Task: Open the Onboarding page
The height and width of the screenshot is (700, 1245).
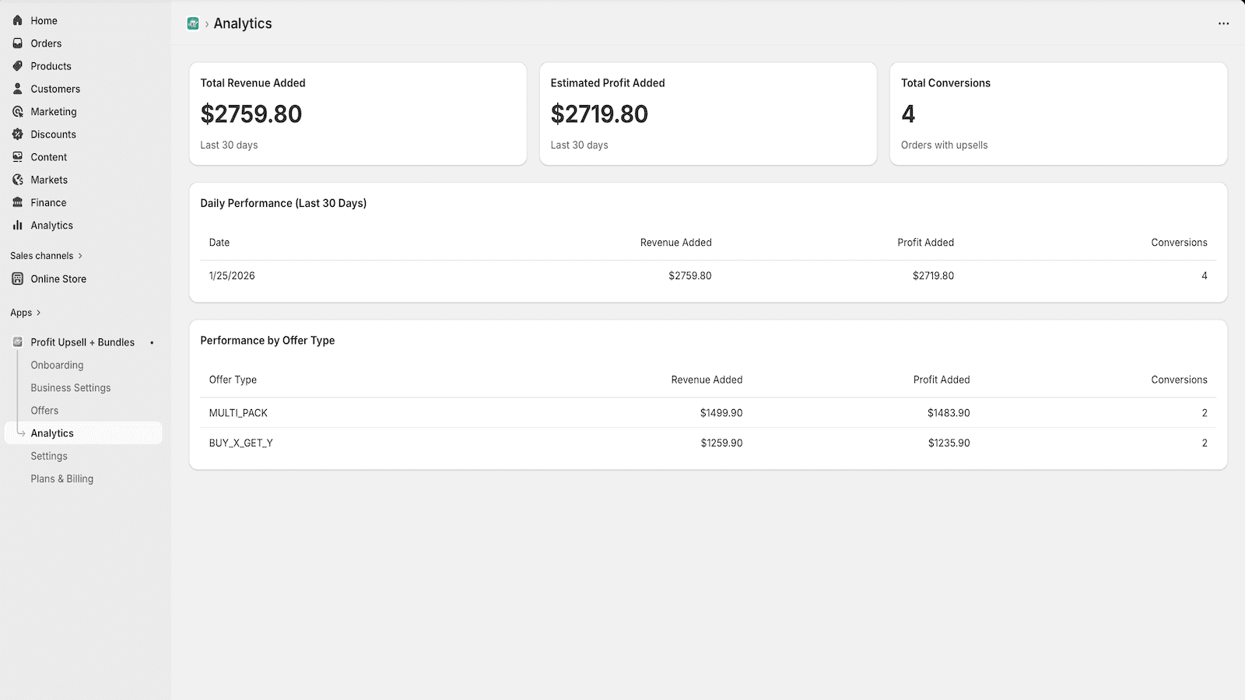Action: coord(57,365)
